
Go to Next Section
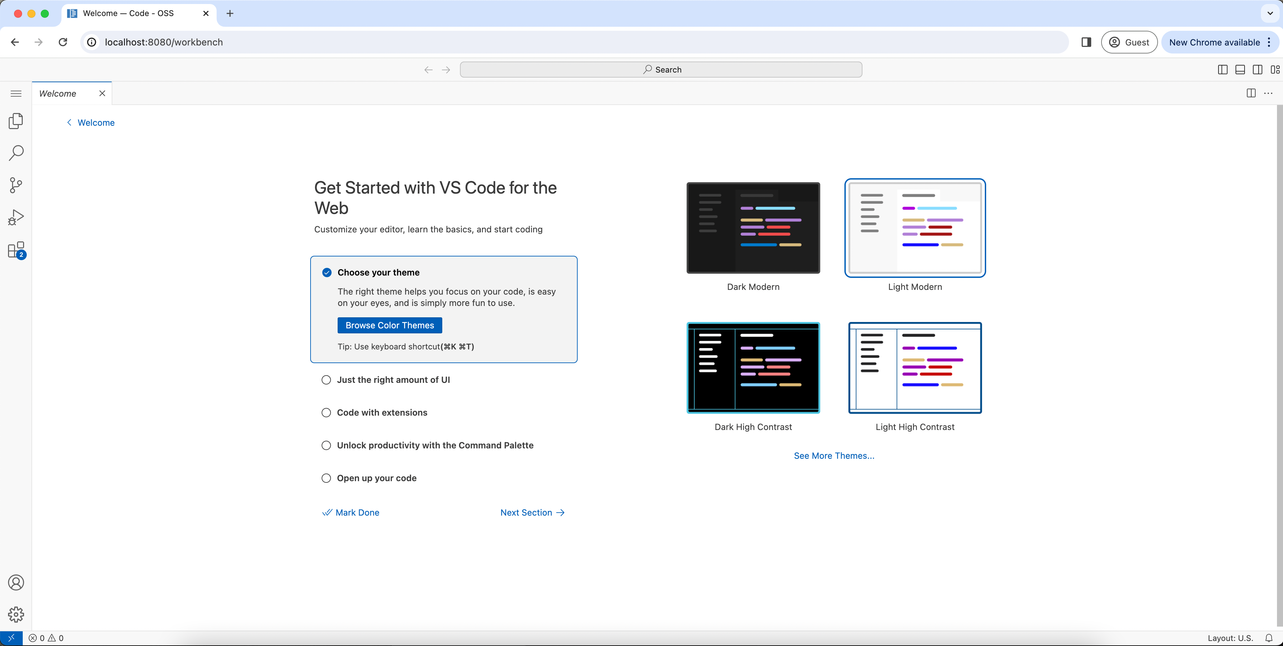pyautogui.click(x=532, y=513)
